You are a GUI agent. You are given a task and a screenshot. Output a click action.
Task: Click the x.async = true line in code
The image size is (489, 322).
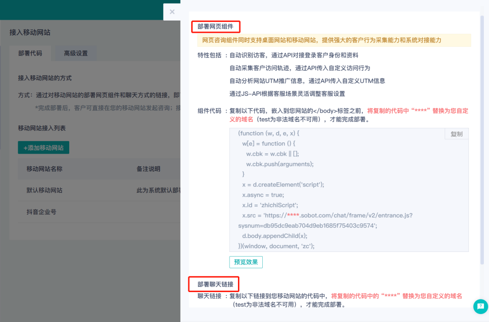pos(263,194)
